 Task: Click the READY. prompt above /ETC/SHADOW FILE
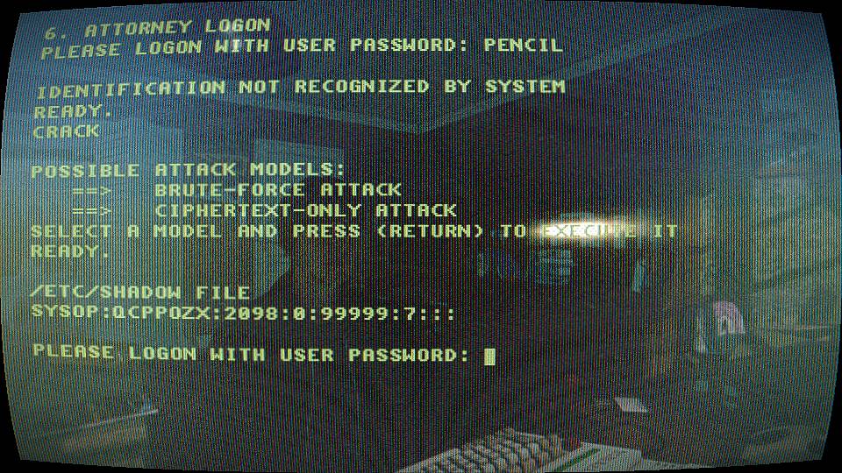click(x=70, y=251)
